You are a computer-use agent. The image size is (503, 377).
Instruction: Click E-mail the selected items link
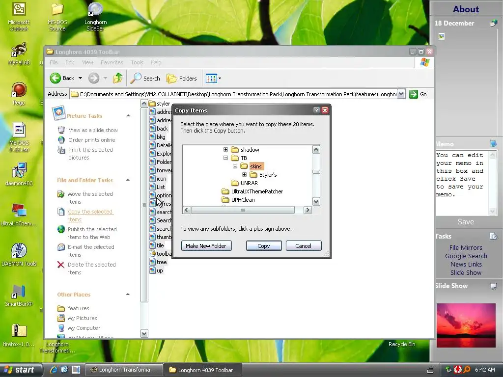(91, 251)
